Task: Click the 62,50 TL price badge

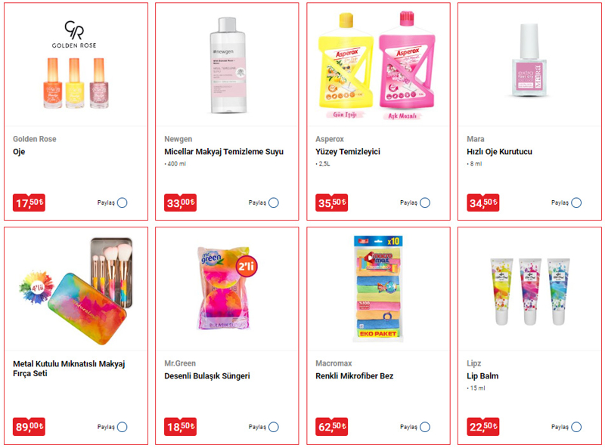Action: click(x=331, y=427)
